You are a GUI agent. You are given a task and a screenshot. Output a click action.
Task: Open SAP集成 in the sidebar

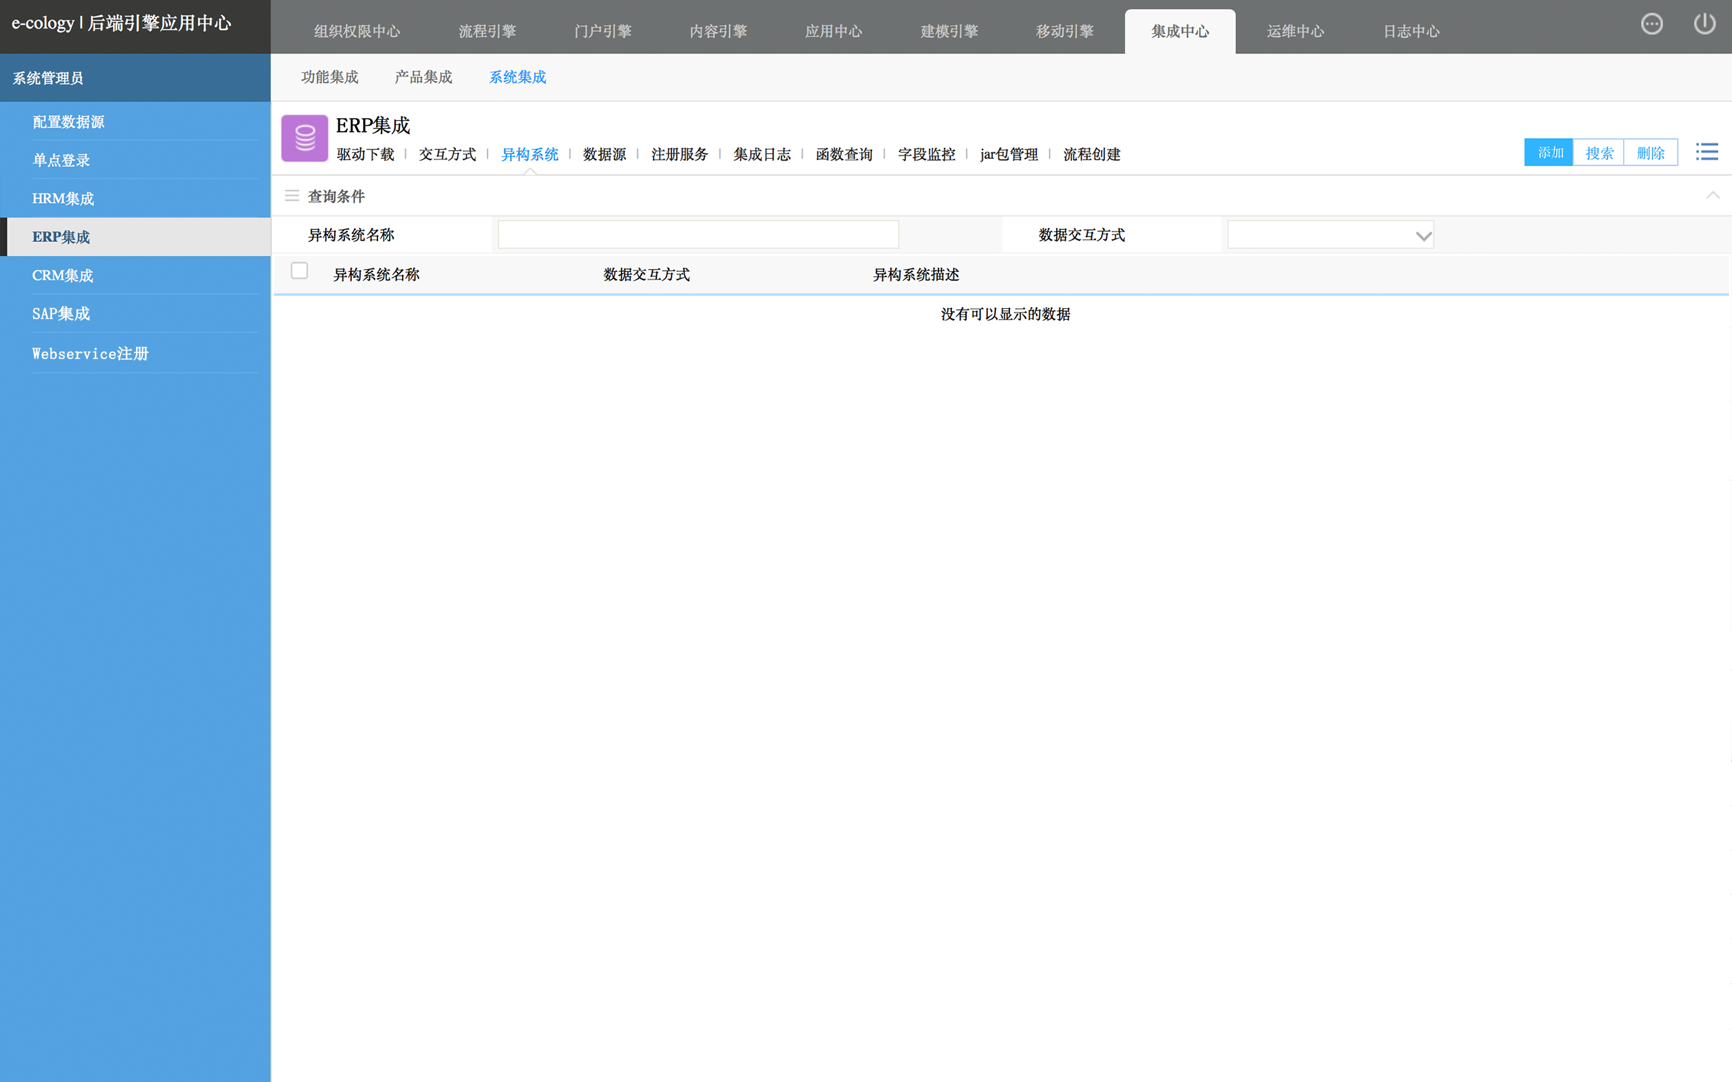(x=62, y=313)
